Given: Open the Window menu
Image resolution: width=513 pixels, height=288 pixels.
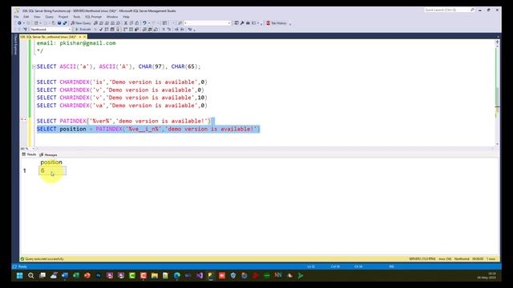Looking at the screenshot, I should [x=112, y=17].
